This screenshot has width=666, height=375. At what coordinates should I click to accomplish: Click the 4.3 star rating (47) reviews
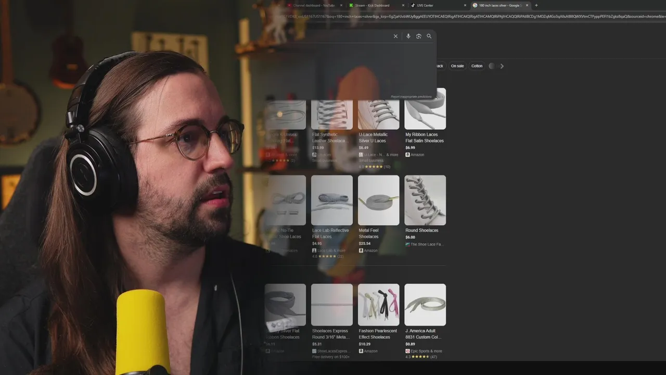tap(421, 357)
